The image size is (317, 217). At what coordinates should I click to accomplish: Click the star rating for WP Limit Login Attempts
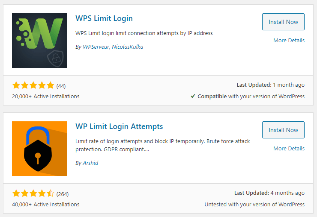33,193
